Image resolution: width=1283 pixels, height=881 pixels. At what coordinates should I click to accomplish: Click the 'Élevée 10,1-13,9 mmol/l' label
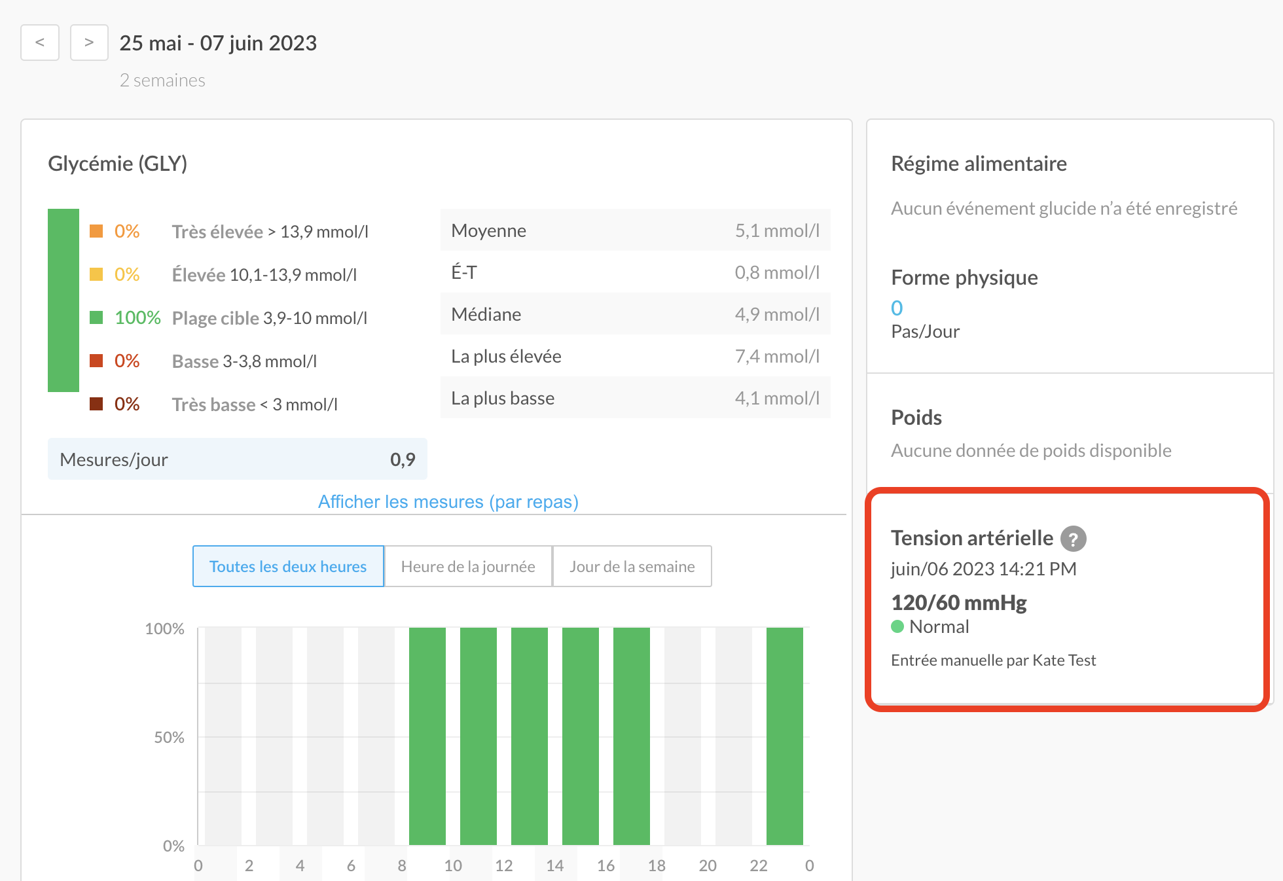click(x=264, y=275)
